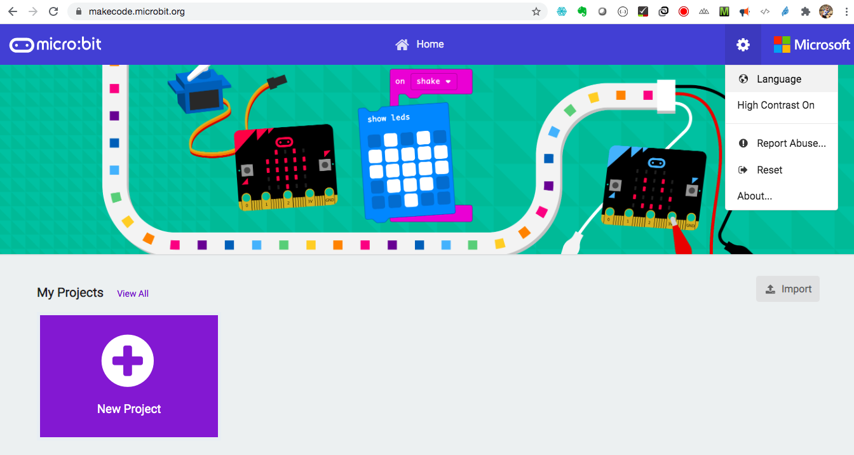Viewport: 854px width, 455px height.
Task: Open the 'shake' dropdown on pink block
Action: click(x=434, y=81)
